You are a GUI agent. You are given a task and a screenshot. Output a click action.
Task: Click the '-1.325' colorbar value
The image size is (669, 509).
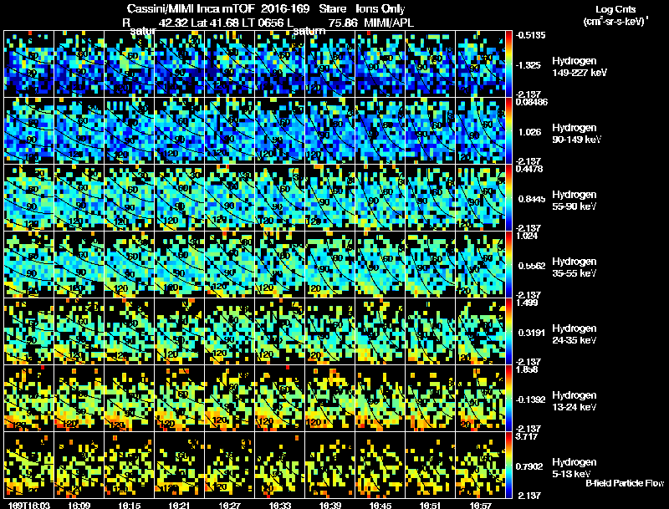(529, 65)
